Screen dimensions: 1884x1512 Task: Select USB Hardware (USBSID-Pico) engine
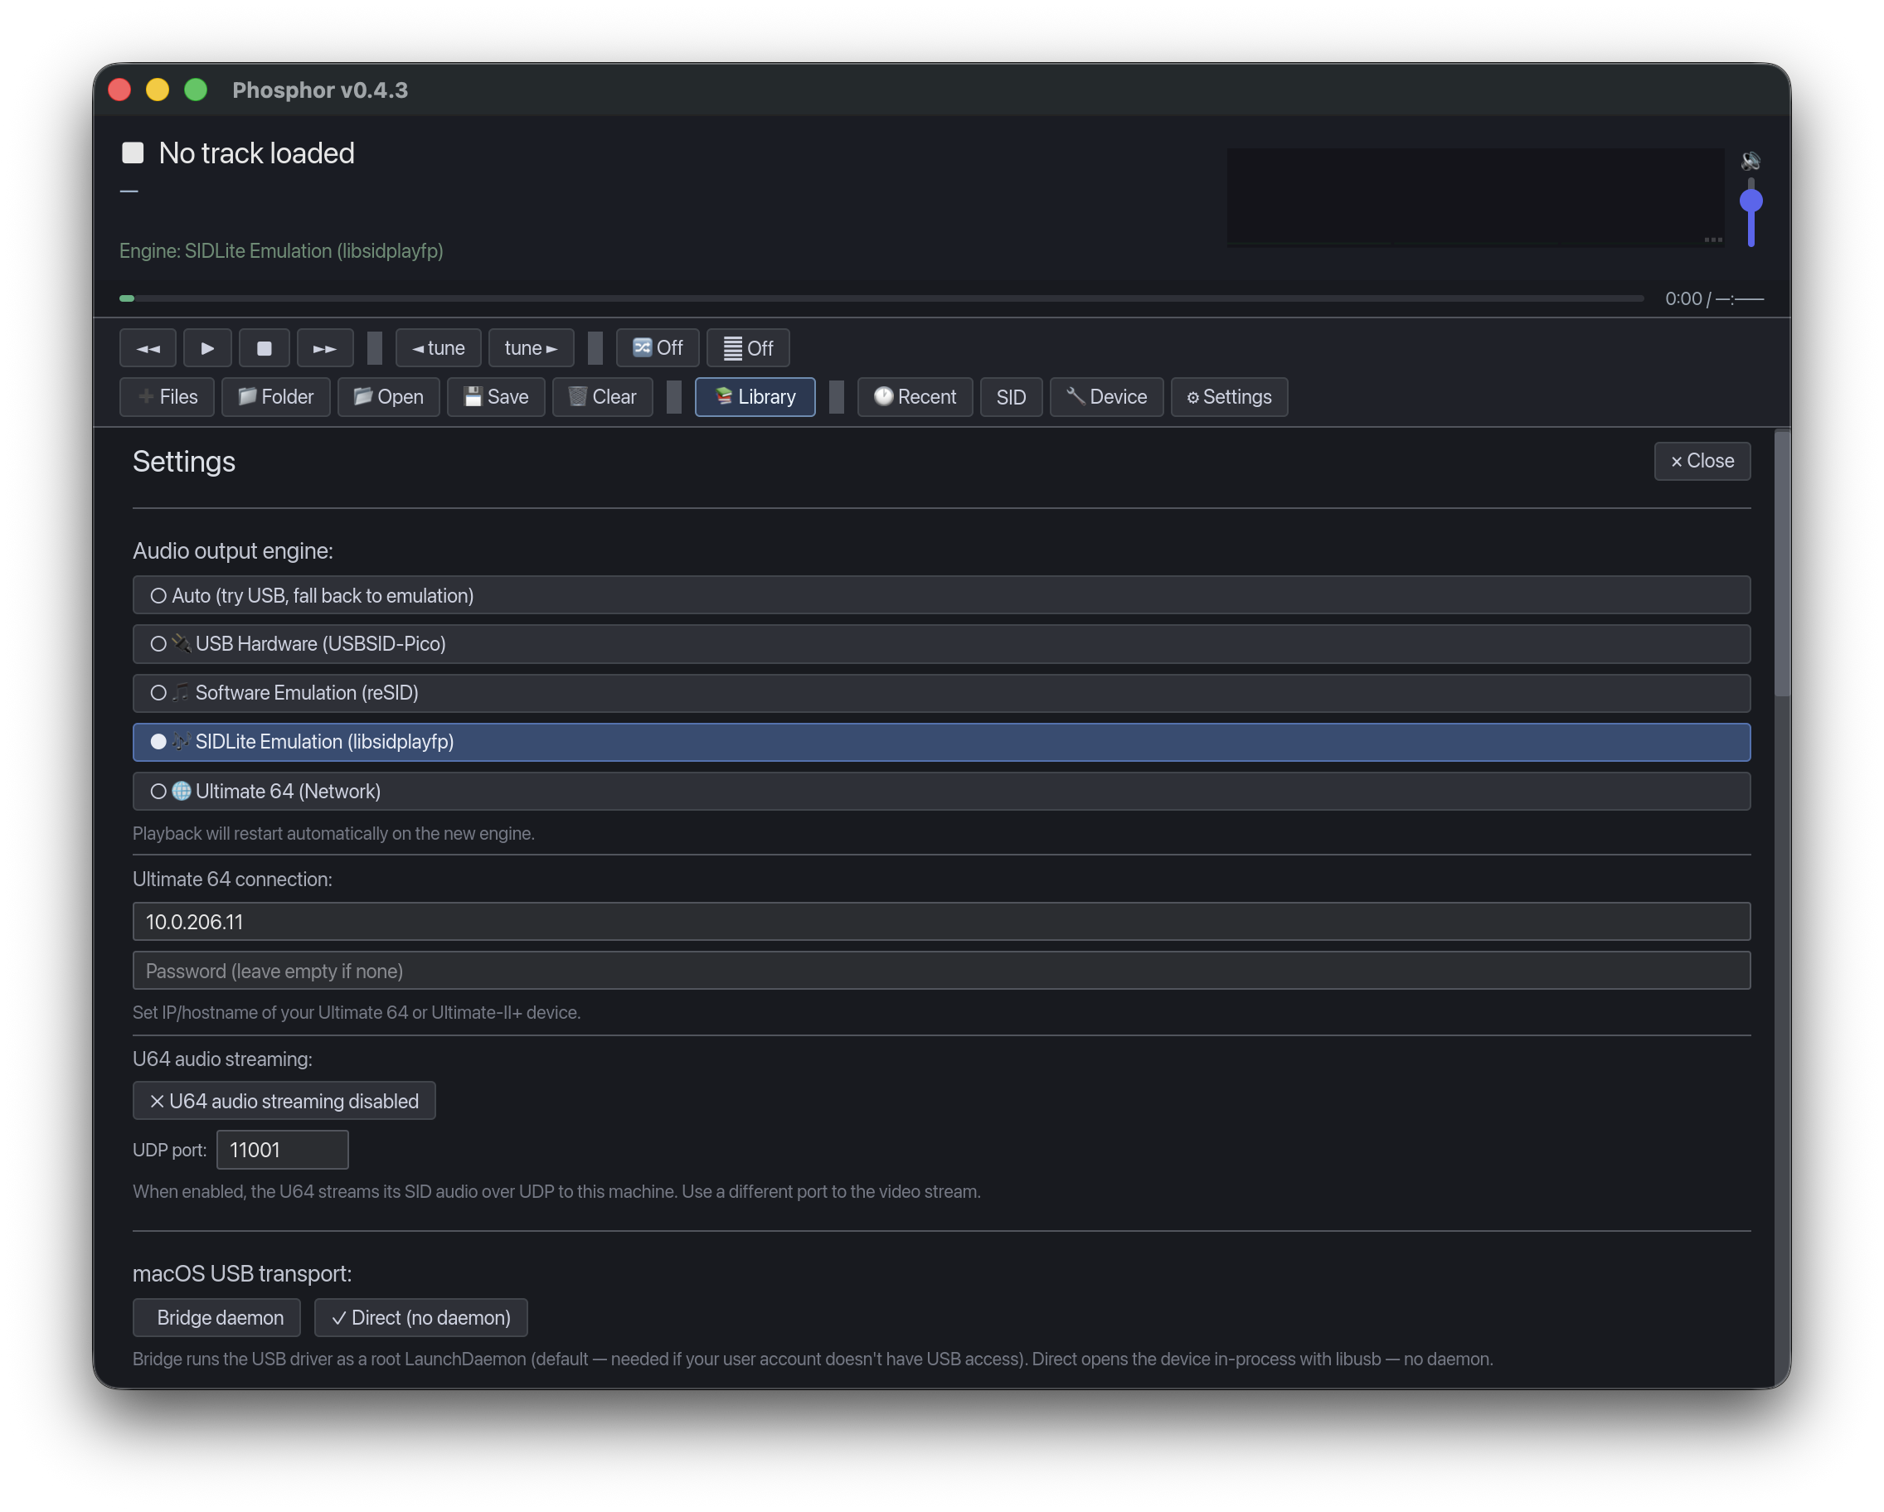point(941,645)
